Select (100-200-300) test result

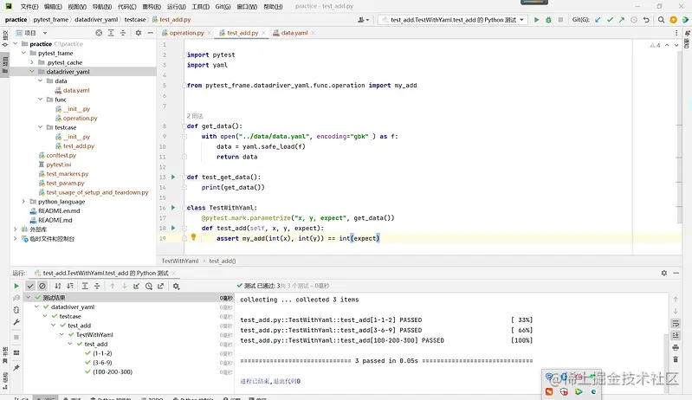(x=113, y=371)
